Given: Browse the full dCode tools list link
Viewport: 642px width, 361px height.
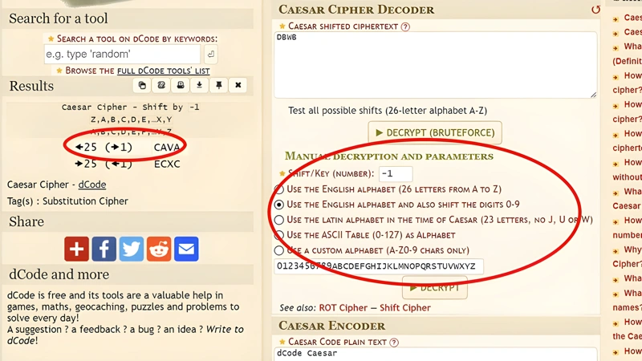Looking at the screenshot, I should (164, 71).
